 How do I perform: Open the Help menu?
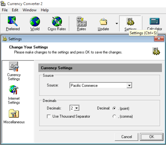point(45,10)
